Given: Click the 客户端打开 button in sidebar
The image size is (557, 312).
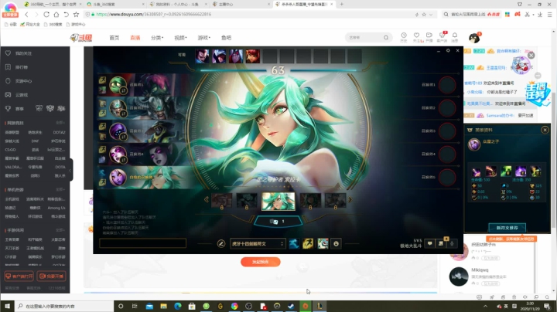Looking at the screenshot, I should coord(19,276).
